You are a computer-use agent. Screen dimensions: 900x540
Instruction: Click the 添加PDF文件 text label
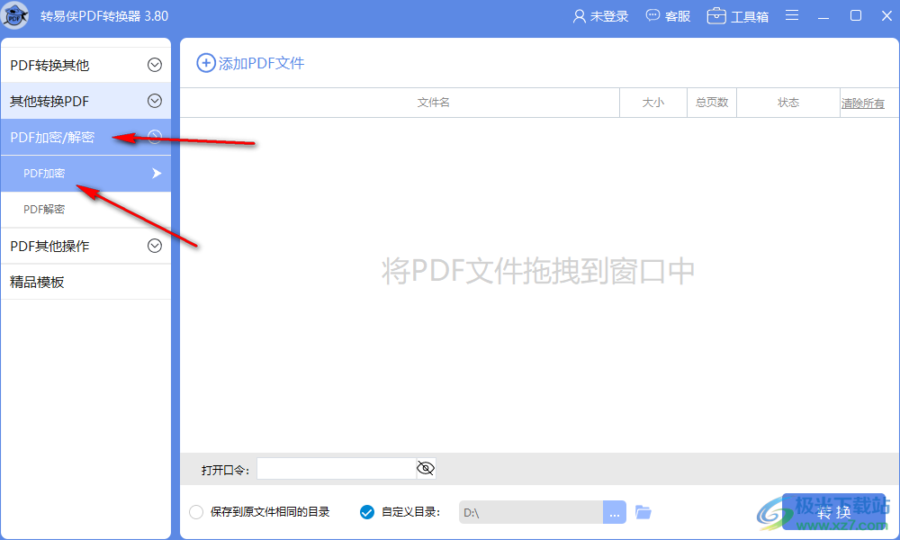[x=261, y=63]
